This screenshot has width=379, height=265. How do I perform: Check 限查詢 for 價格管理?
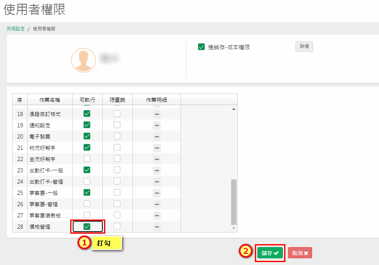[117, 226]
